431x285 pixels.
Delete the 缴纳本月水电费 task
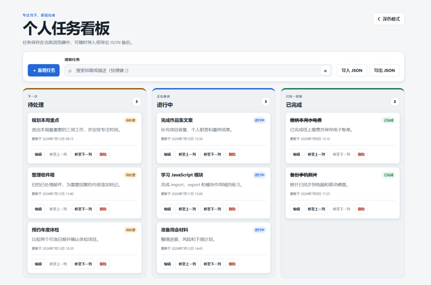361,154
